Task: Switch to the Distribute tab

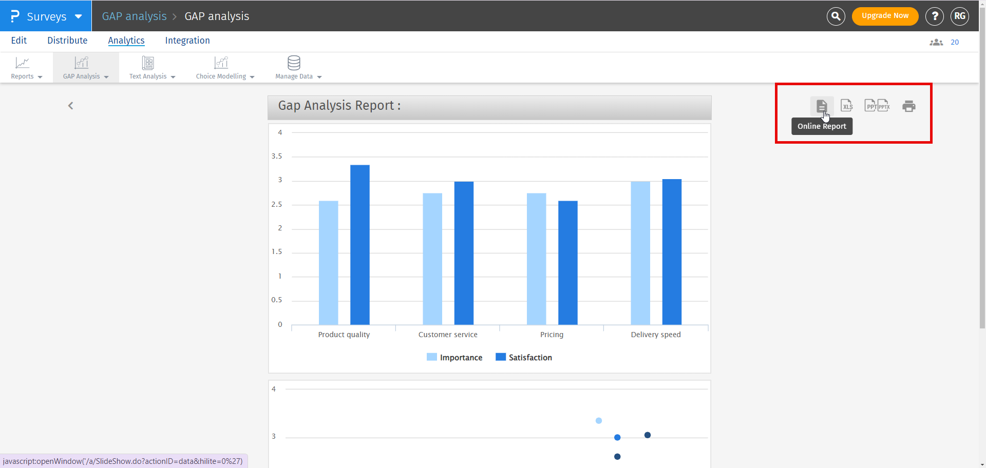Action: tap(67, 41)
